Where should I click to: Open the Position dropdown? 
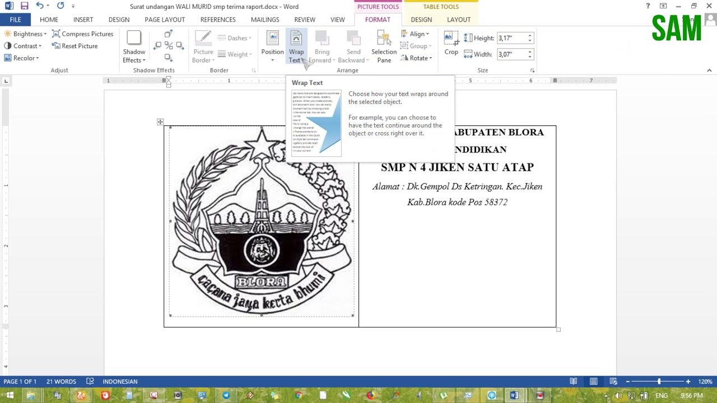[272, 47]
